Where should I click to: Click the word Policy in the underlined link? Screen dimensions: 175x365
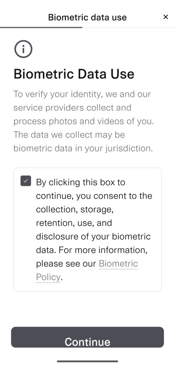pos(48,277)
